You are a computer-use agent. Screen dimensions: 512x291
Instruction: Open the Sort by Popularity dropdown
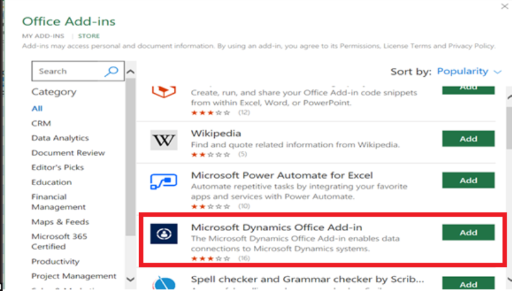click(469, 71)
